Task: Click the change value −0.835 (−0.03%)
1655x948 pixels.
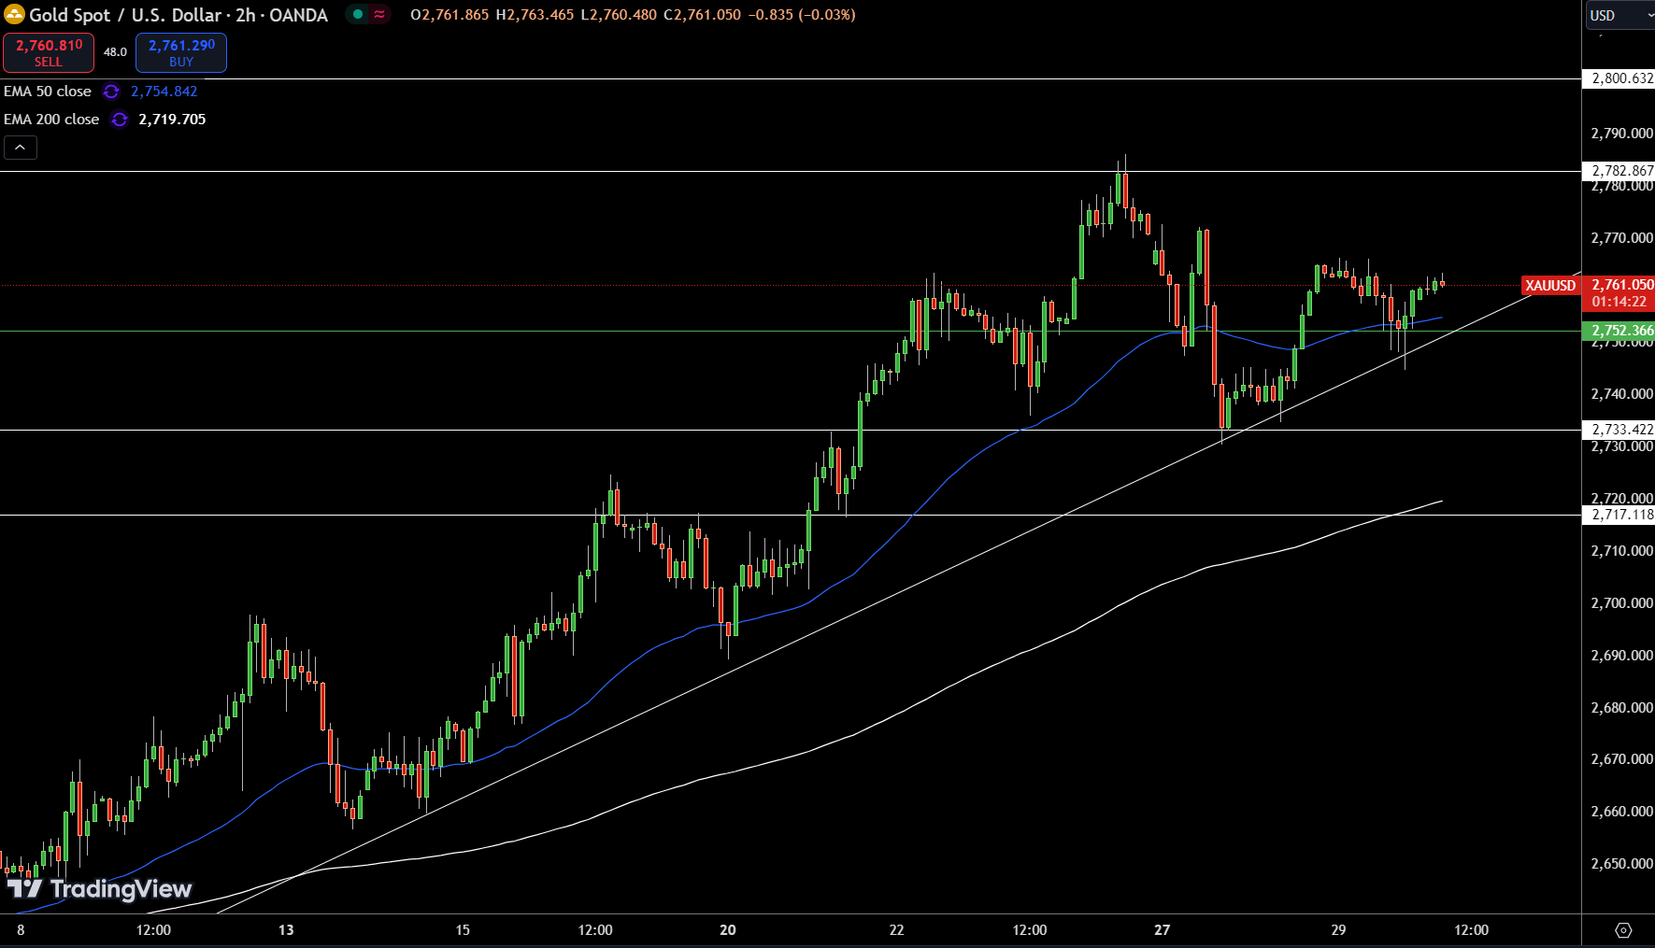Action: click(x=802, y=15)
